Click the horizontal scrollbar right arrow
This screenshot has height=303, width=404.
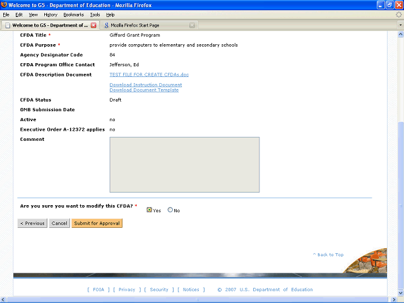(x=394, y=300)
